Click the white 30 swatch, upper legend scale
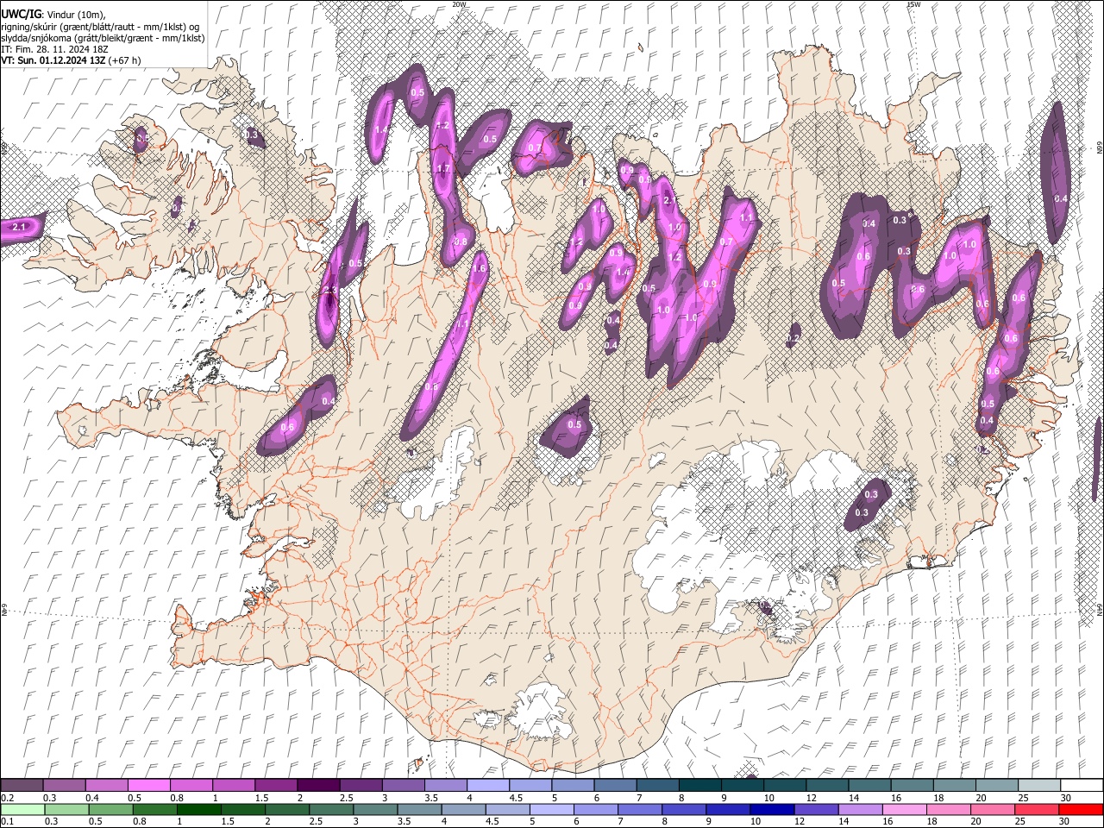This screenshot has height=828, width=1104. point(1082,786)
